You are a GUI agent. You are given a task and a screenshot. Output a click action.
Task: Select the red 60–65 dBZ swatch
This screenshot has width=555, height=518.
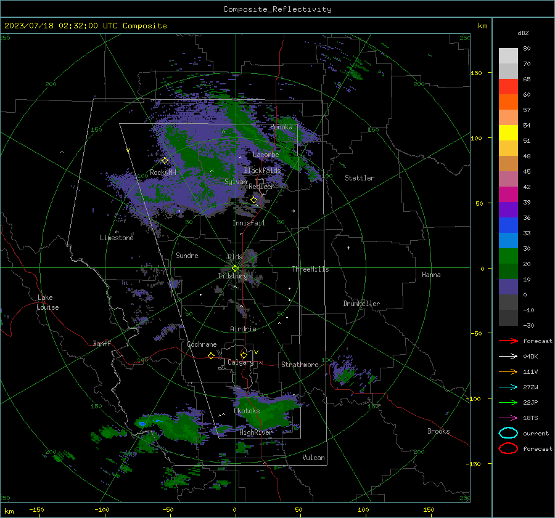508,87
